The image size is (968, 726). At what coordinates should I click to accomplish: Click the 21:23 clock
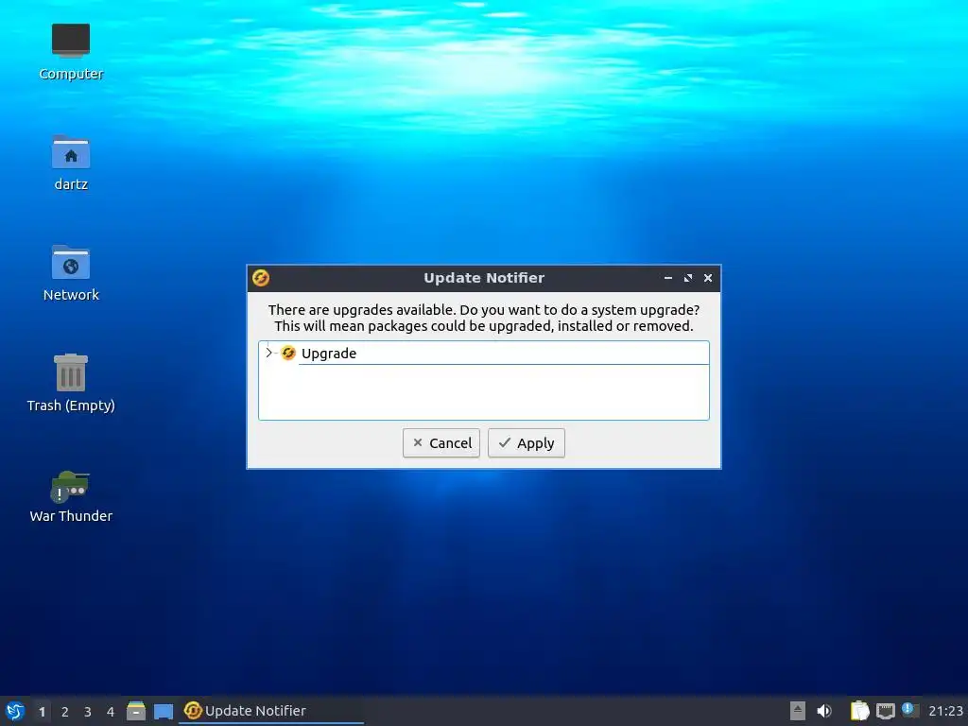click(x=945, y=711)
